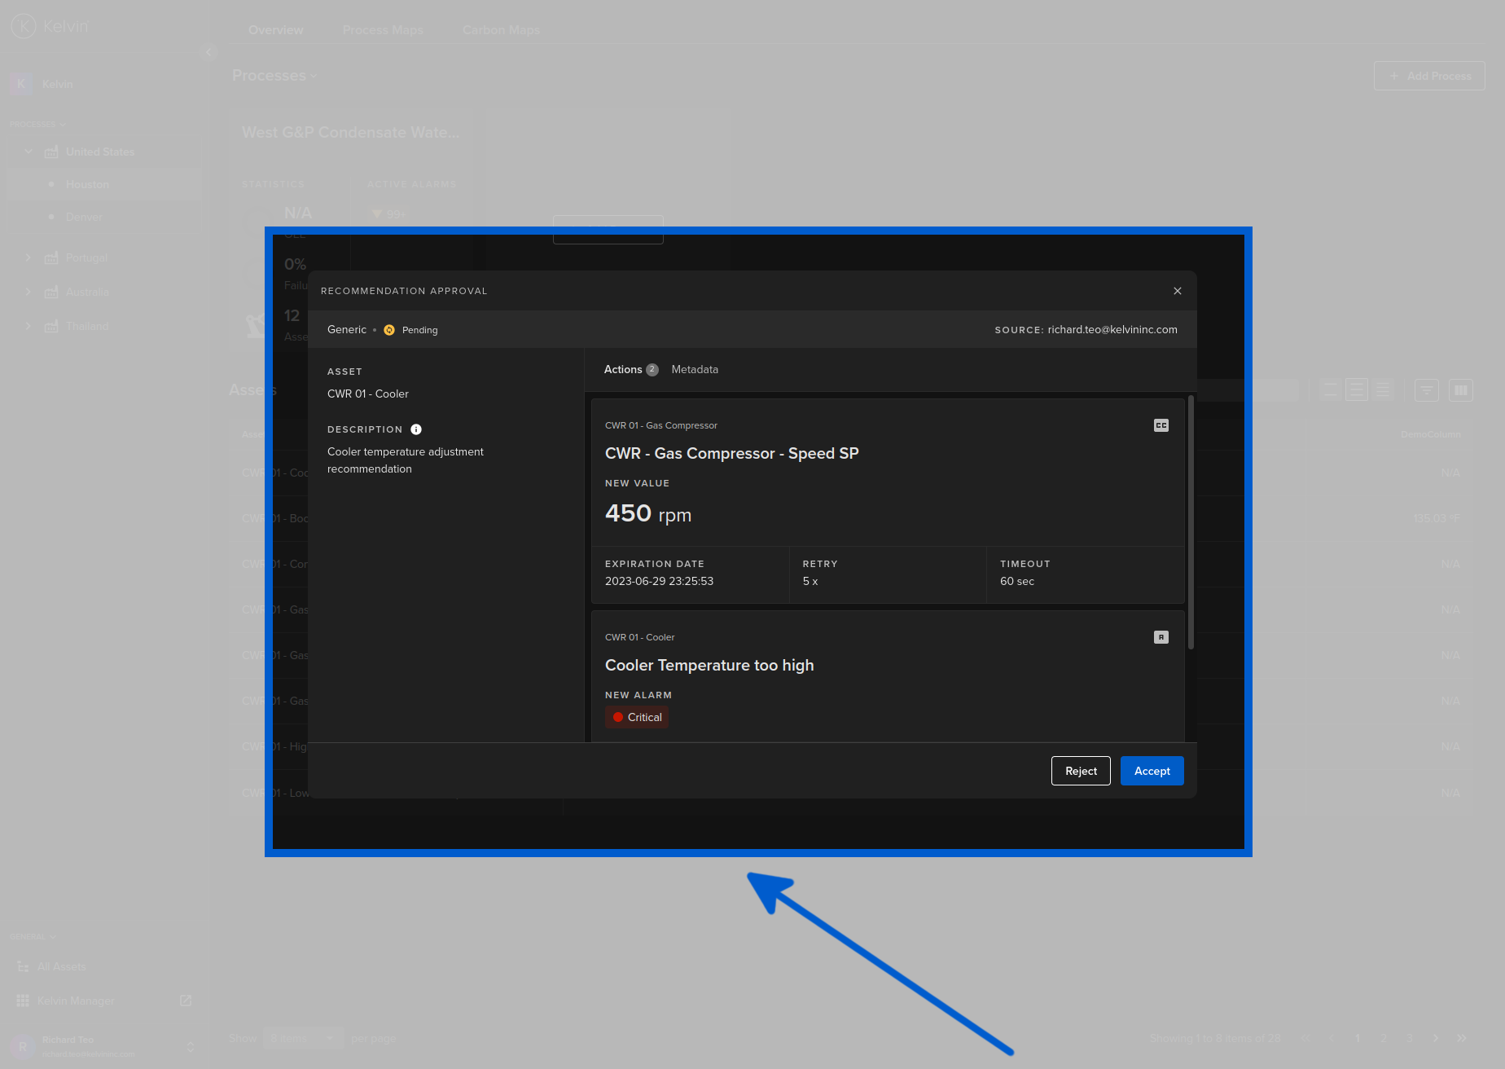Image resolution: width=1505 pixels, height=1069 pixels.
Task: Click the Kelvin logo
Action: [24, 26]
